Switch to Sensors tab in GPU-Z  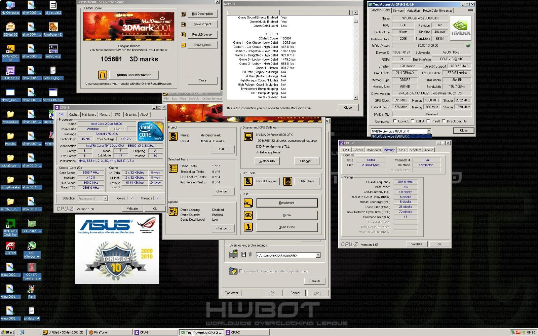click(398, 11)
